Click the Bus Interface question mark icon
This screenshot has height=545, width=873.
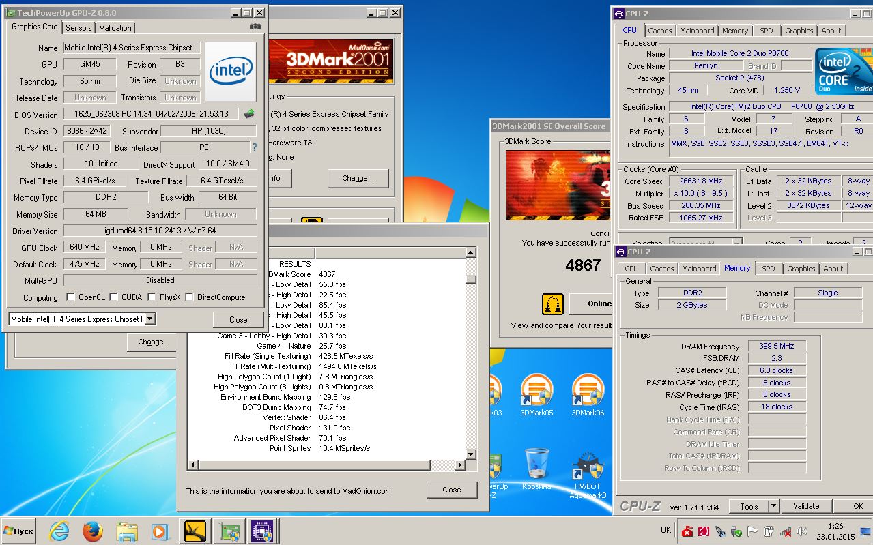255,147
